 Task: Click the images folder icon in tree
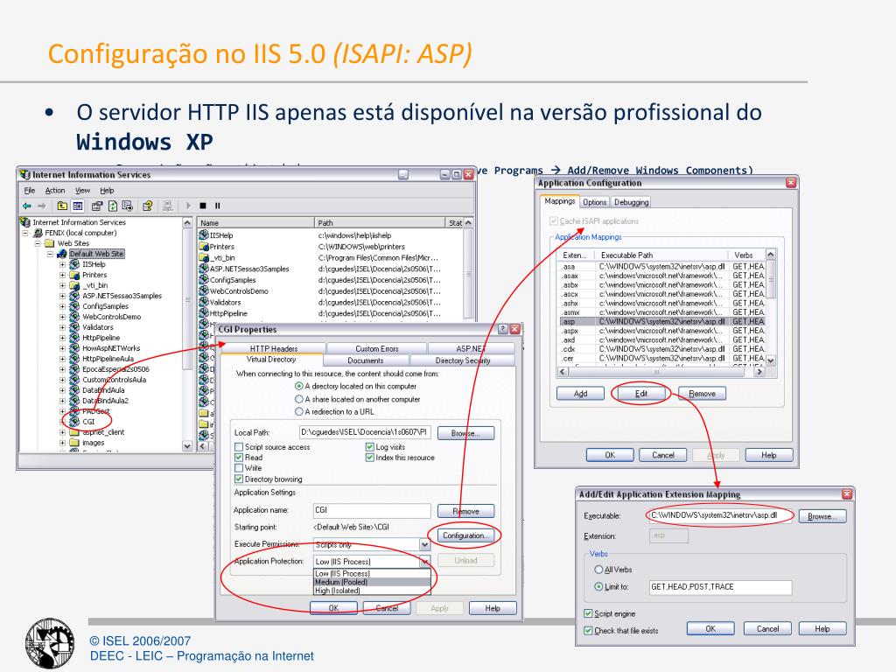[x=74, y=443]
